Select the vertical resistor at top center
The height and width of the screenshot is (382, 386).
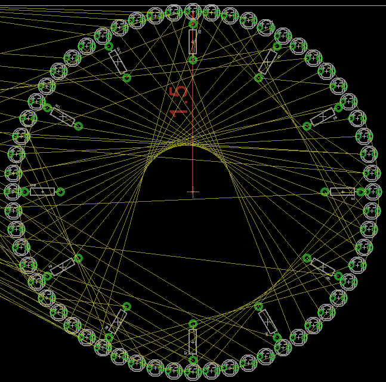click(192, 42)
